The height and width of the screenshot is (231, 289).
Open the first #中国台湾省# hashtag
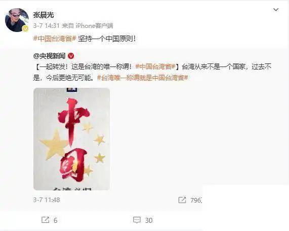[x=55, y=39]
